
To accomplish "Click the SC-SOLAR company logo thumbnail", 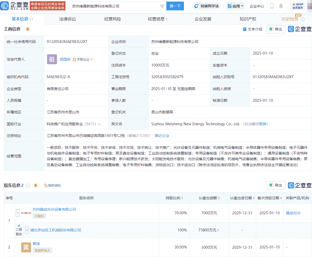I will coord(26,213).
